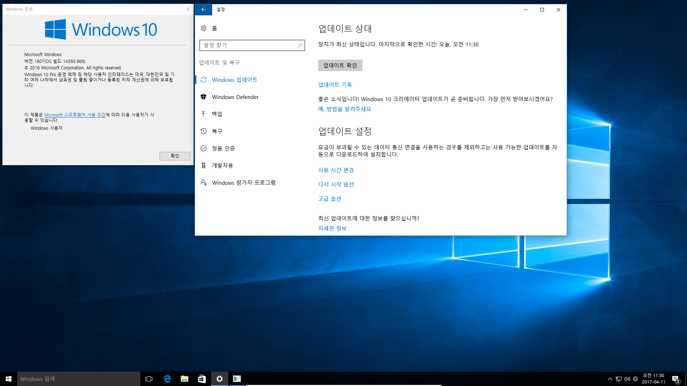Click the Windows 사용자 text in winver dialog

point(47,128)
